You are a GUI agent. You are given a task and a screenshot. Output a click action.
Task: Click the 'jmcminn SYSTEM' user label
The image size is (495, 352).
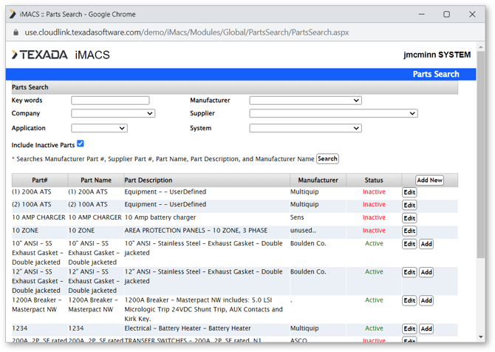pyautogui.click(x=437, y=55)
